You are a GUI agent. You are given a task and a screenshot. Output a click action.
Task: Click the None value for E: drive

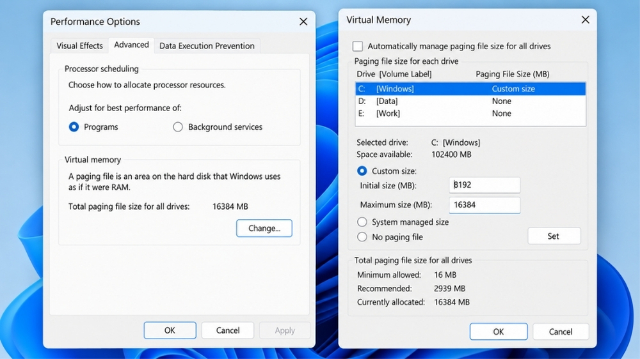point(501,113)
